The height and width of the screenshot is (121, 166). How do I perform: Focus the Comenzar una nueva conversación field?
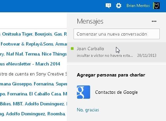click(117, 34)
